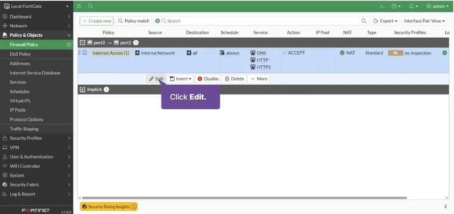The width and height of the screenshot is (454, 214).
Task: Open the Local-FortiGate device dropdown
Action: pyautogui.click(x=36, y=6)
